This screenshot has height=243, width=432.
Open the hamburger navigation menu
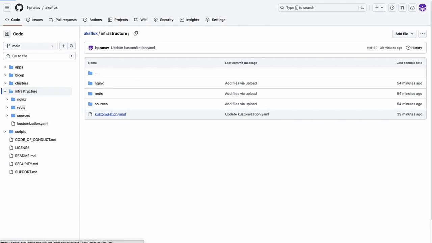7,7
